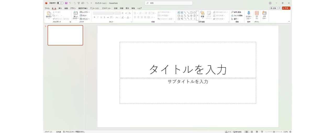Click the サブタイトルを入力 subtitle placeholder
The image size is (335, 133).
coord(188,91)
